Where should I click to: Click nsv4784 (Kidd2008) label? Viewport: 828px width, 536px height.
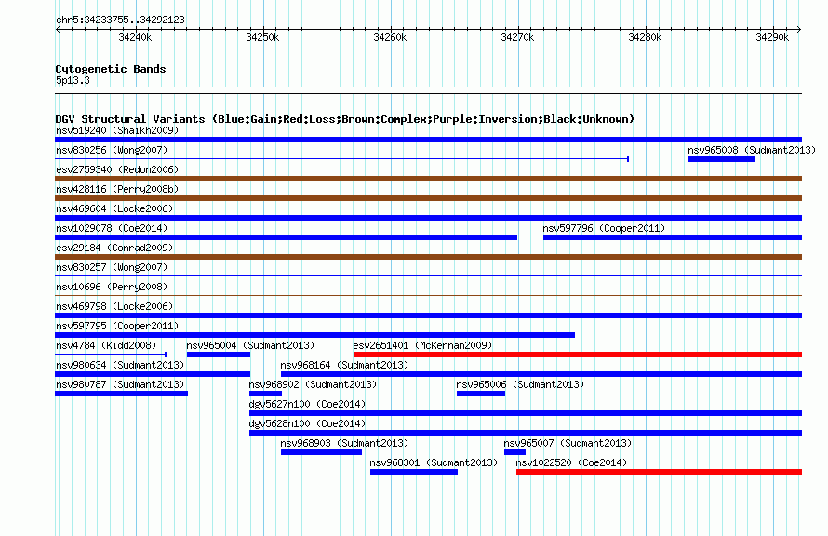[x=106, y=345]
